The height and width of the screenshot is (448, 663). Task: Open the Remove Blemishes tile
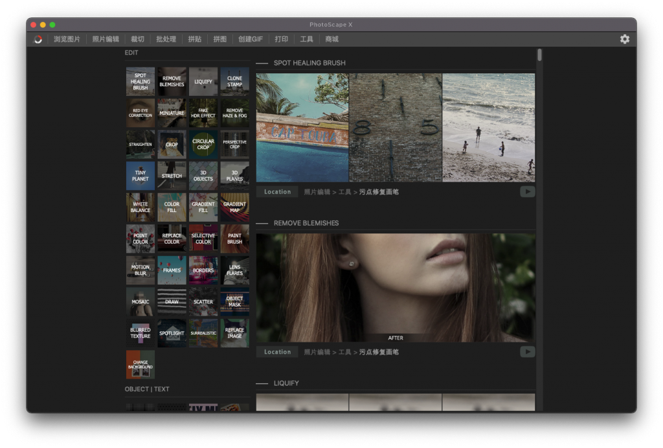(172, 81)
